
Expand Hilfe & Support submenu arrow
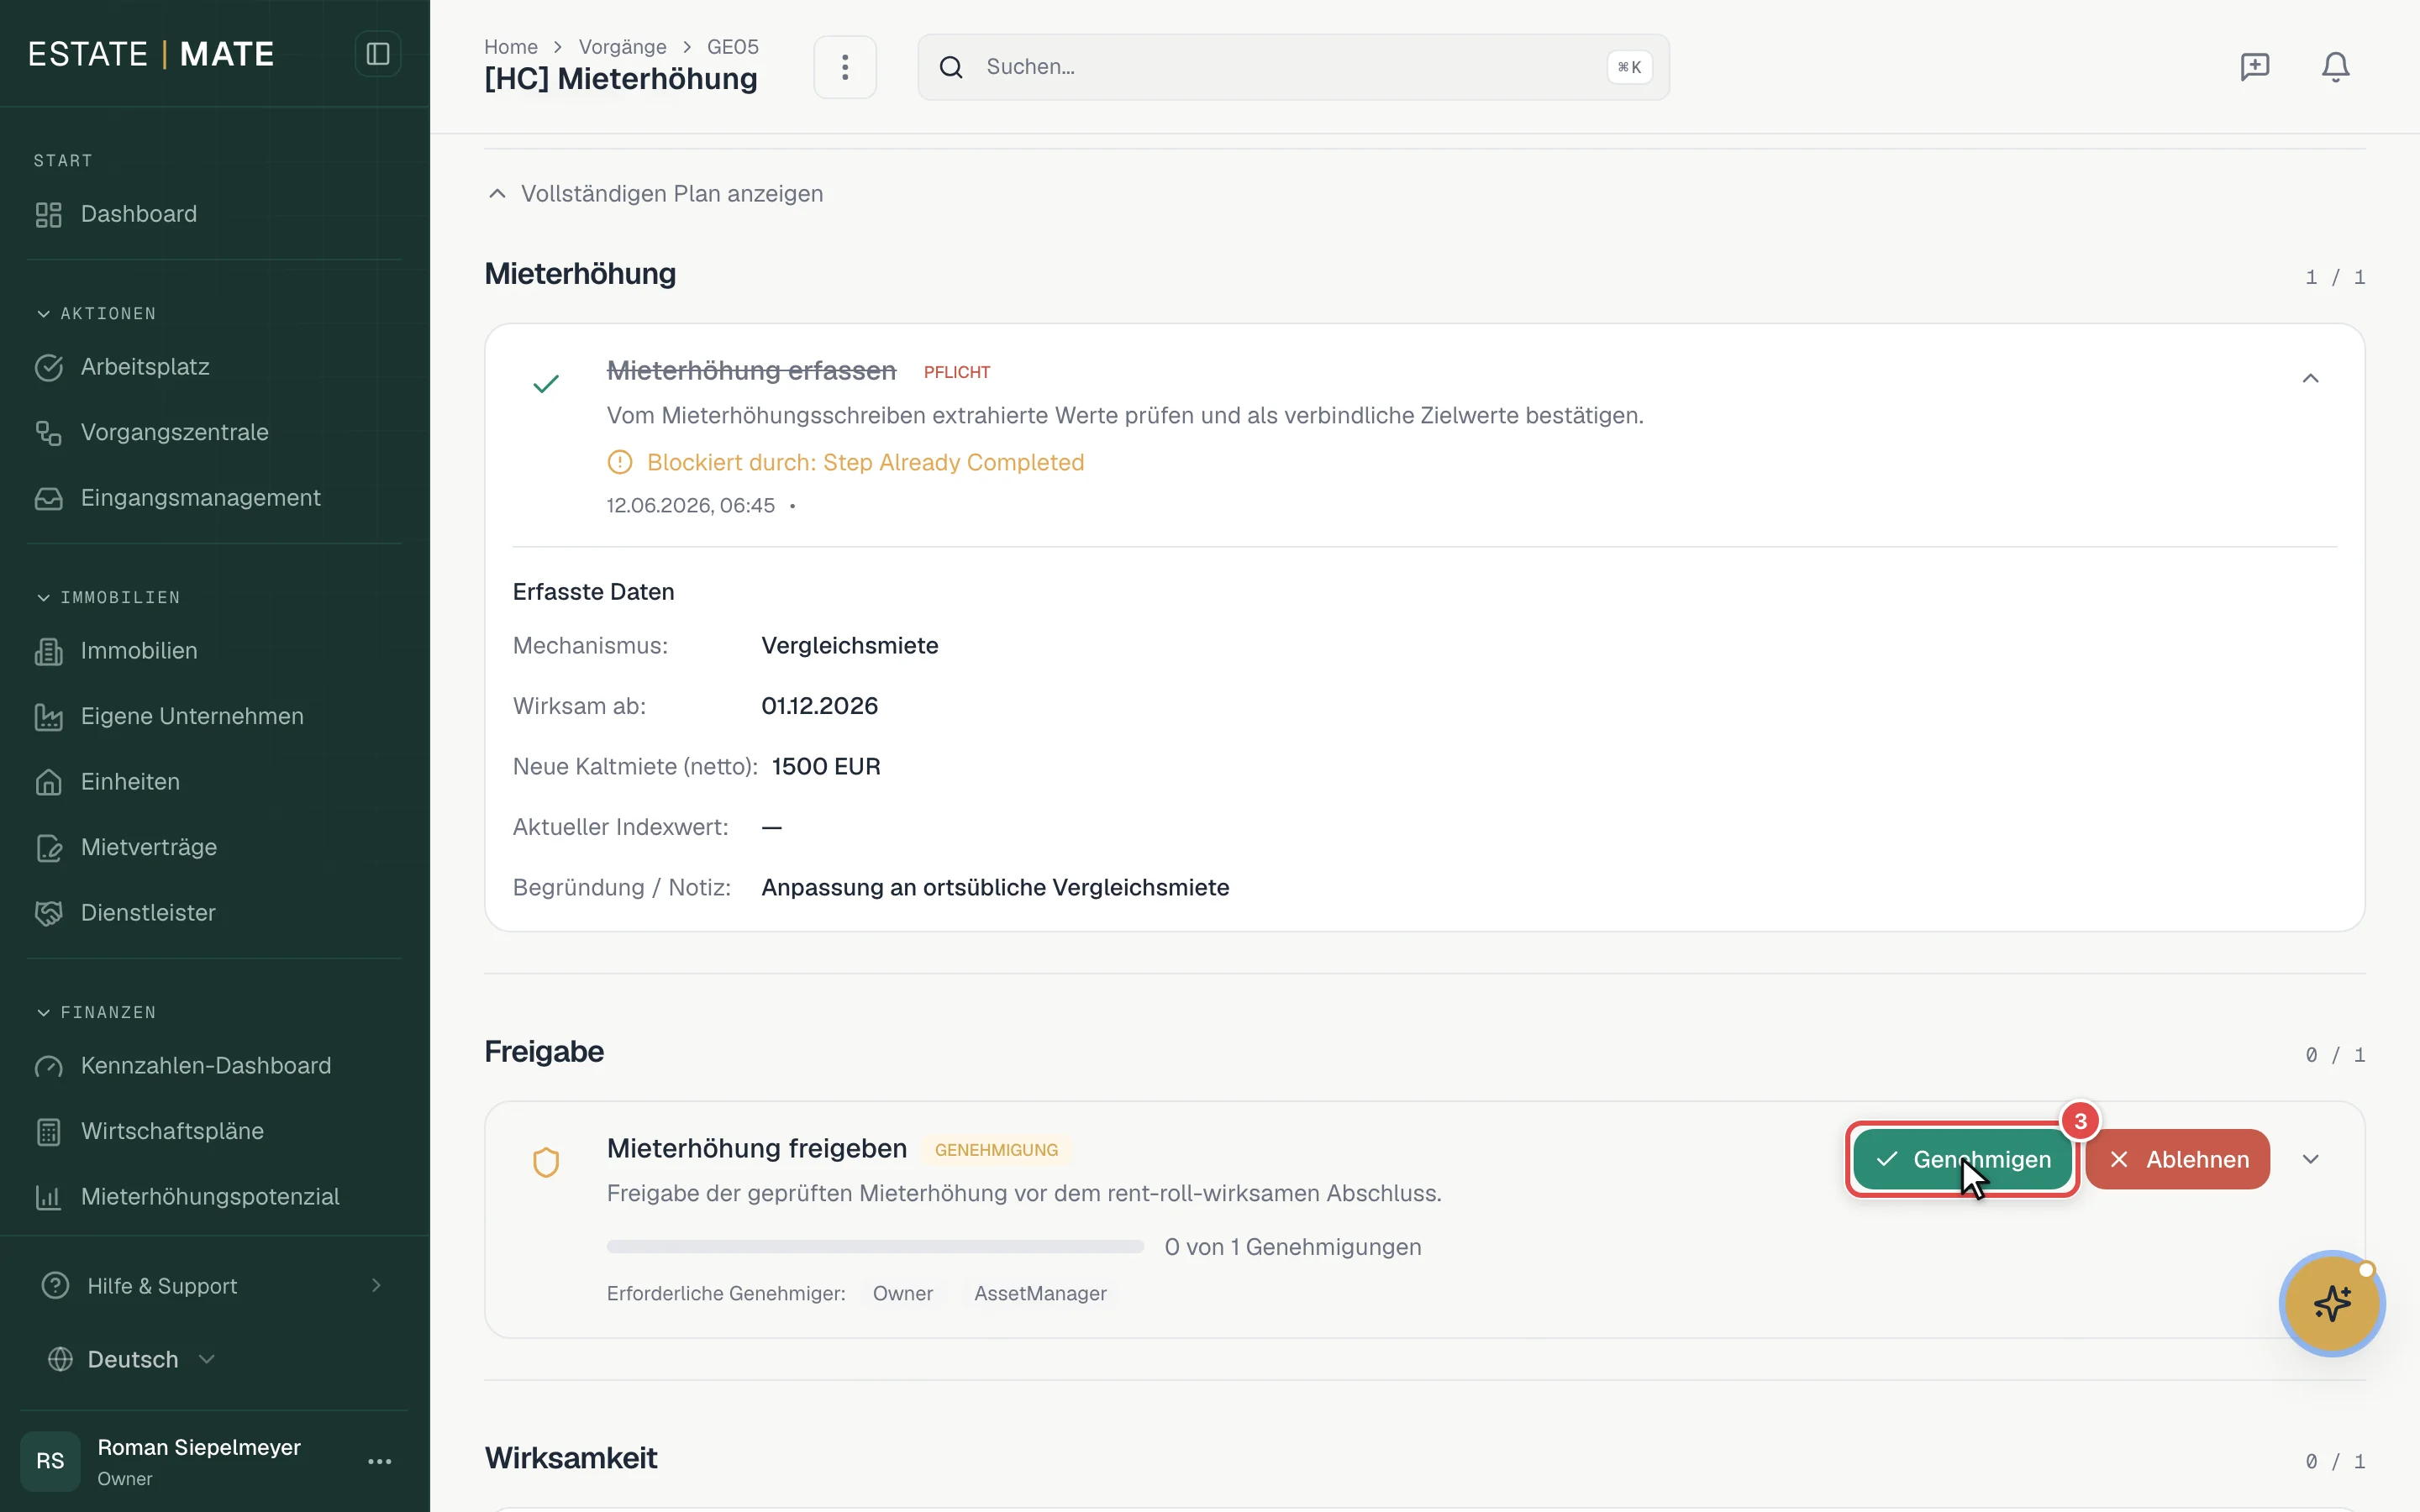tap(376, 1286)
